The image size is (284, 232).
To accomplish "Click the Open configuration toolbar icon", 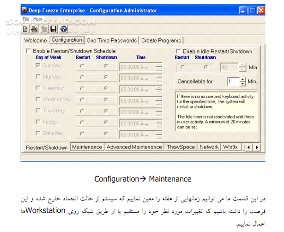I will (x=35, y=29).
